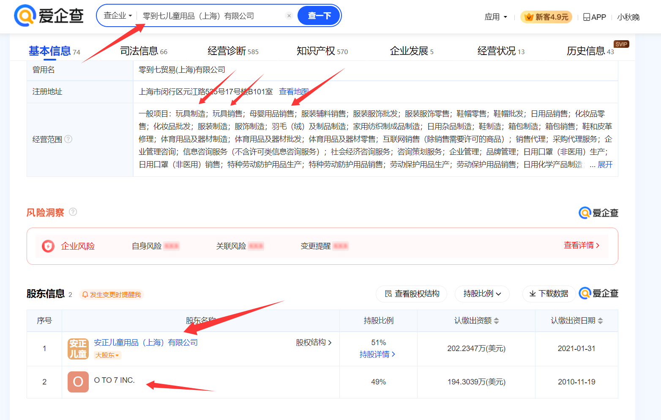
Task: Click the Aiqicha logo in header
Action: (49, 16)
